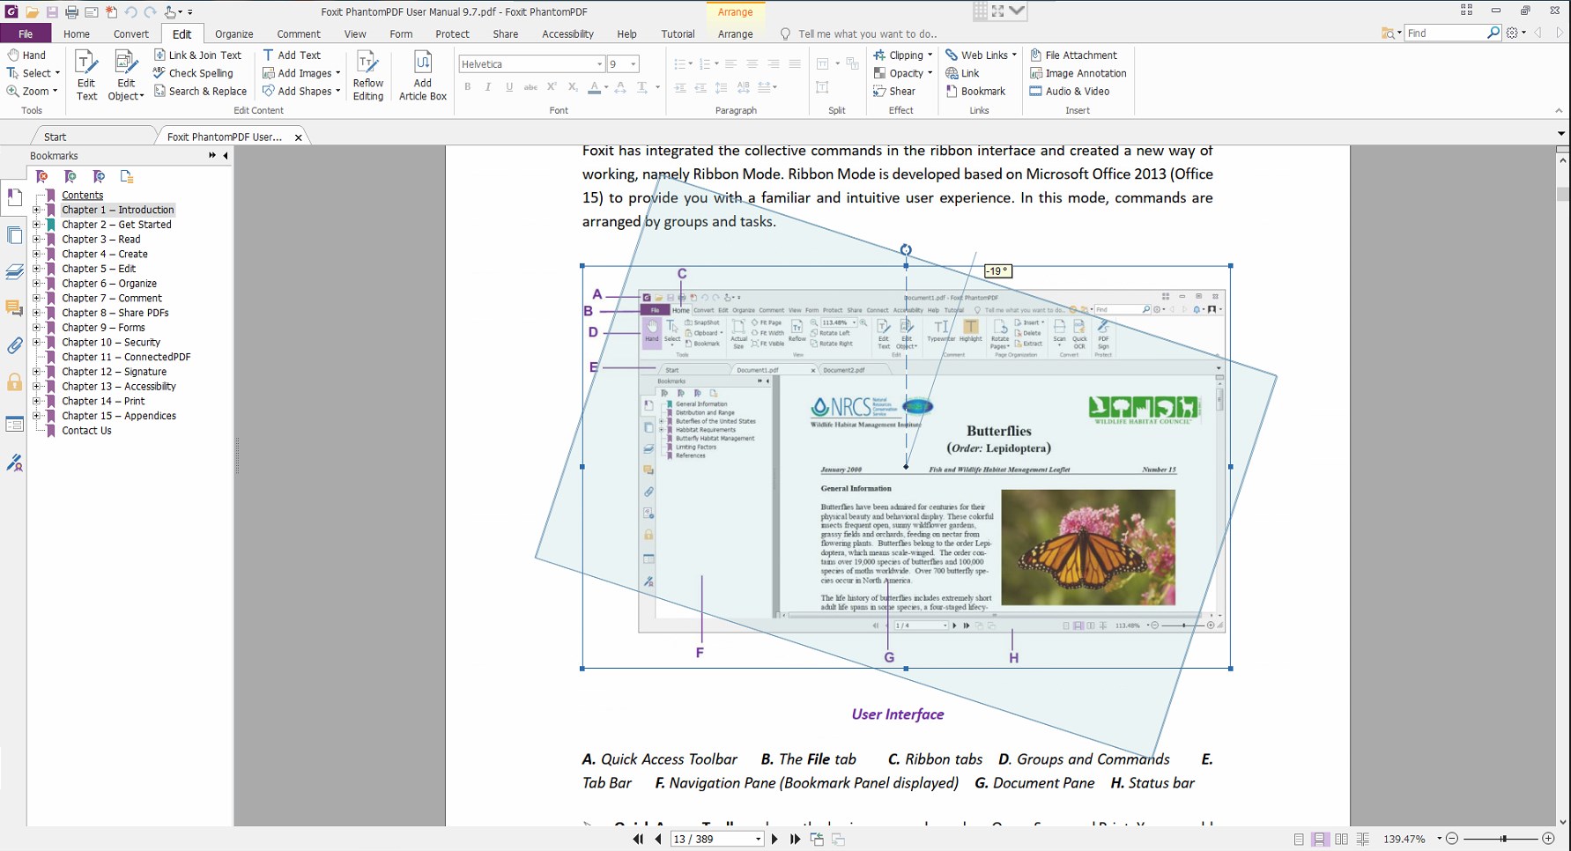1571x851 pixels.
Task: Go to the next page
Action: click(x=774, y=840)
